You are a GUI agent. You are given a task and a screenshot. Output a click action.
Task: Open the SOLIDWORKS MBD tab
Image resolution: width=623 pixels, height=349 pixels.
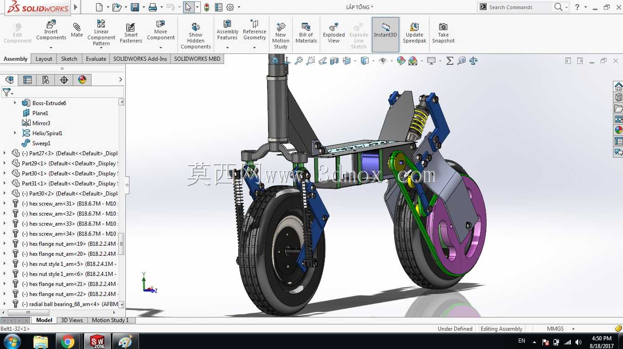(x=197, y=59)
